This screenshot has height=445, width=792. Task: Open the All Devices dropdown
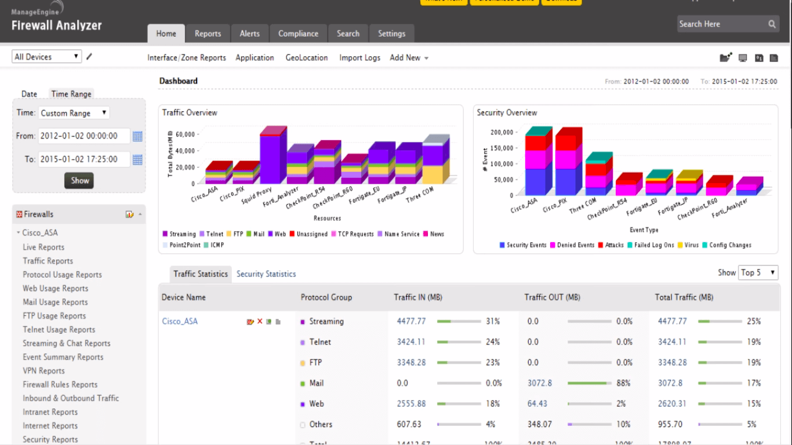(46, 57)
